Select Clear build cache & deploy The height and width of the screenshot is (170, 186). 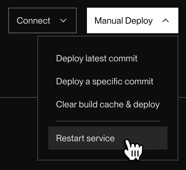108,104
